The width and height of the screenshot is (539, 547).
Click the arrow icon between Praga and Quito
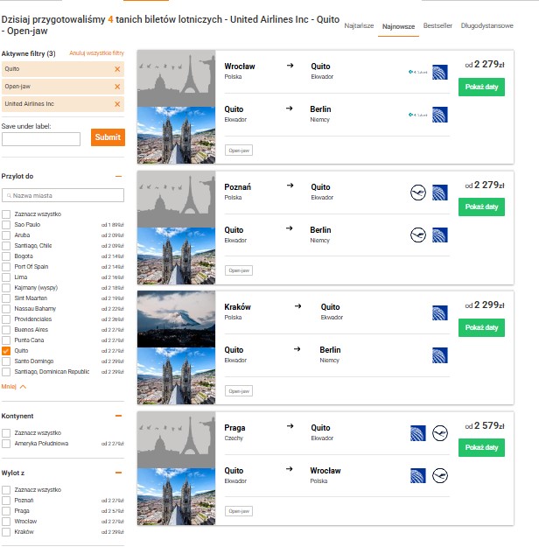click(290, 426)
